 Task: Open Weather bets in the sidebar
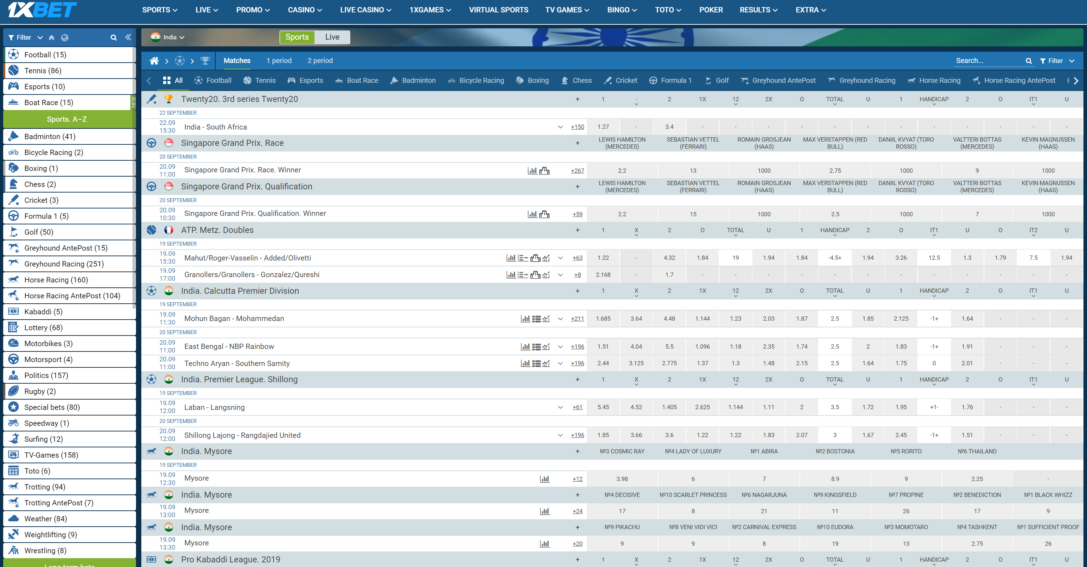70,519
